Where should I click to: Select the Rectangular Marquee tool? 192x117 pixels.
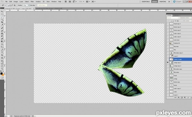click(x=2, y=14)
